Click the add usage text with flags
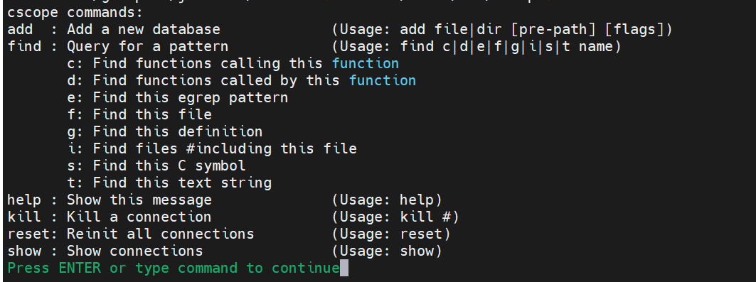This screenshot has width=756, height=282. (502, 29)
